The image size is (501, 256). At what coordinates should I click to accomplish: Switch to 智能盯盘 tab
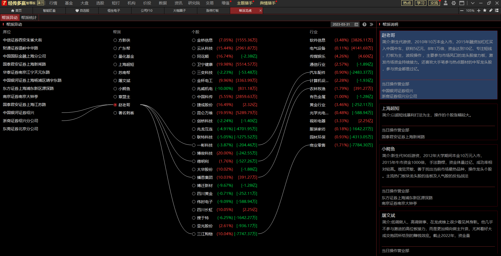coord(49,11)
